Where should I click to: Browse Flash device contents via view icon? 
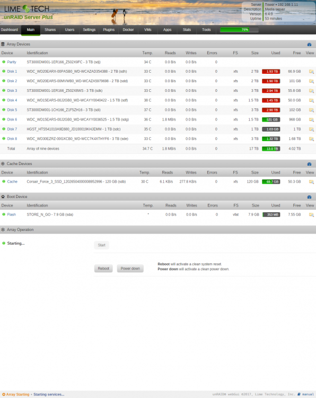tap(311, 215)
